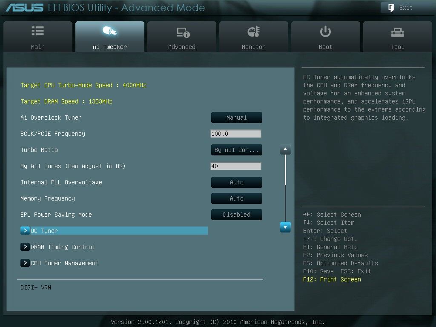Click the arrow icon beside CPU Power Management
The height and width of the screenshot is (327, 436).
(25, 263)
